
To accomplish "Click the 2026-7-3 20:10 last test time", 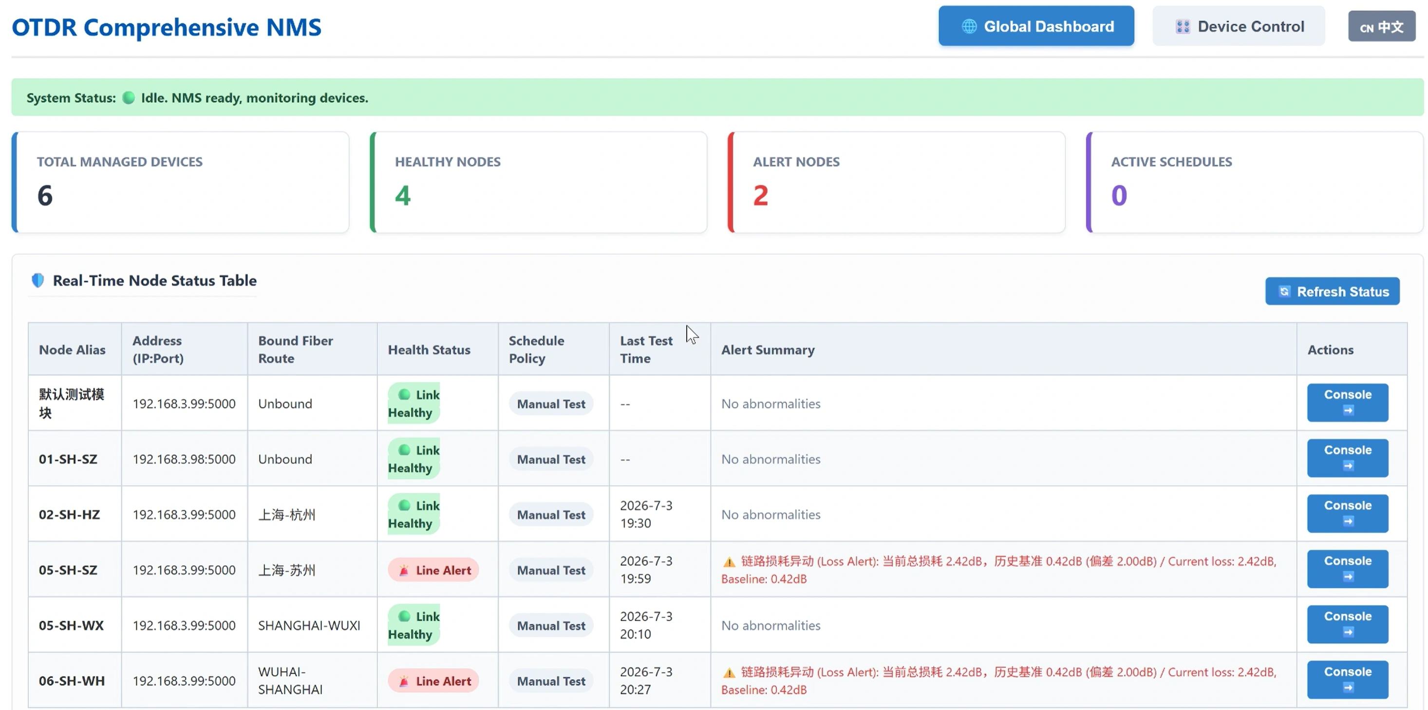I will tap(646, 625).
